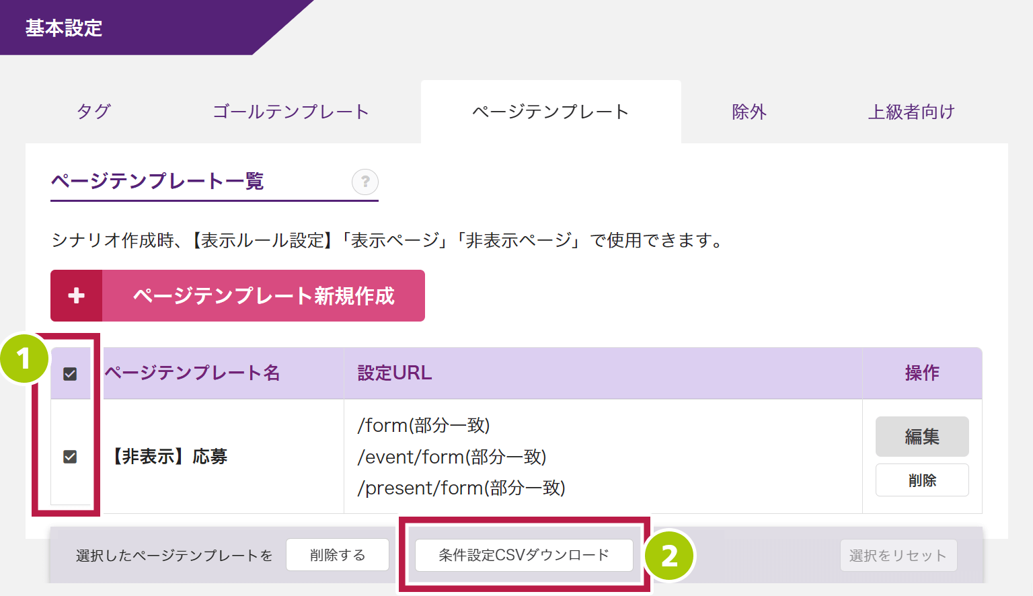Click the 設定URL column header

coord(395,373)
